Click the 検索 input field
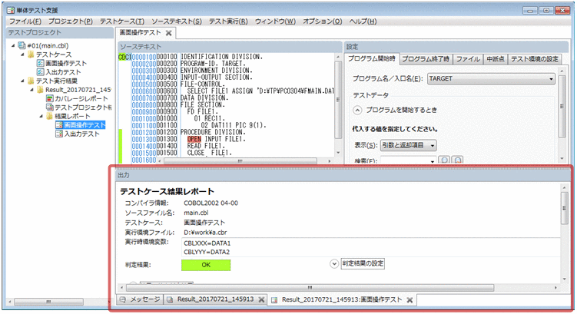Viewport: 577px width, 314px height. click(405, 161)
